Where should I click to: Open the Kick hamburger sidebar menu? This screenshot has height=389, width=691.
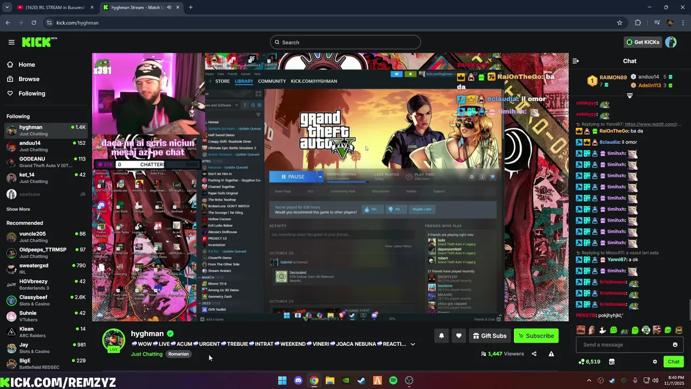tap(11, 42)
